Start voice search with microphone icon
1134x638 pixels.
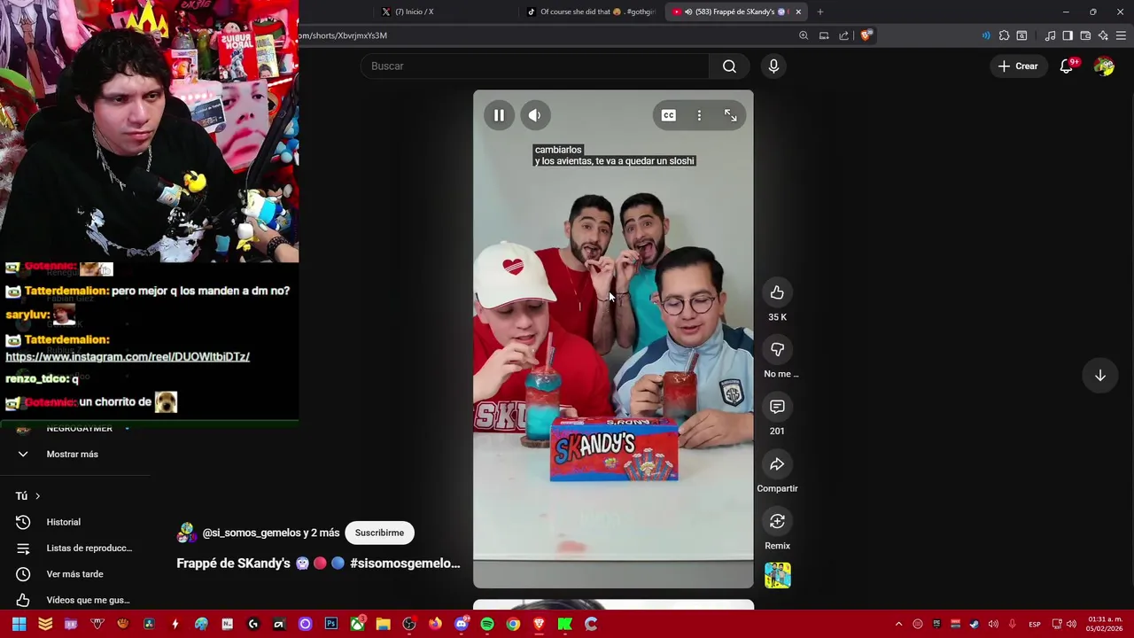point(773,66)
